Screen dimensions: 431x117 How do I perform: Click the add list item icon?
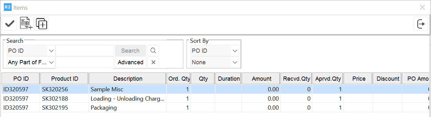click(26, 24)
